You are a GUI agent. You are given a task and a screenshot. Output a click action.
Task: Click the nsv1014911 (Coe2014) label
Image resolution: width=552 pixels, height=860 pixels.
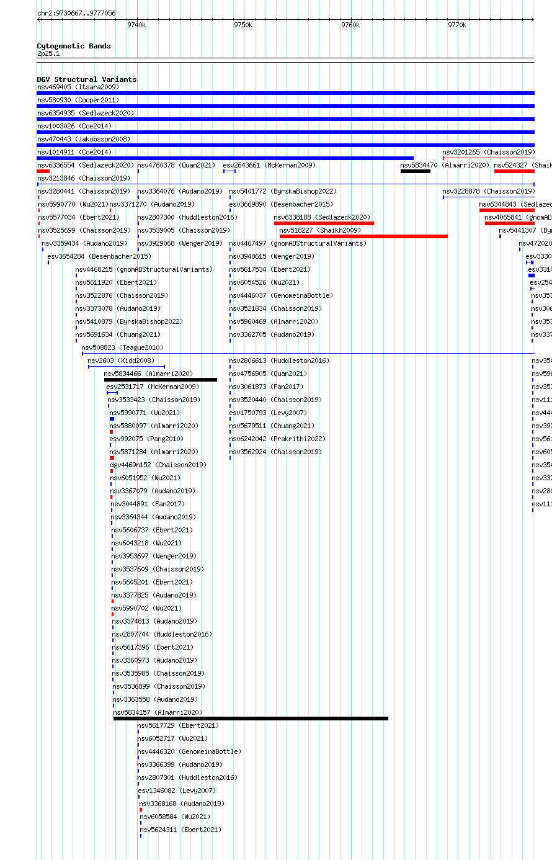(74, 152)
